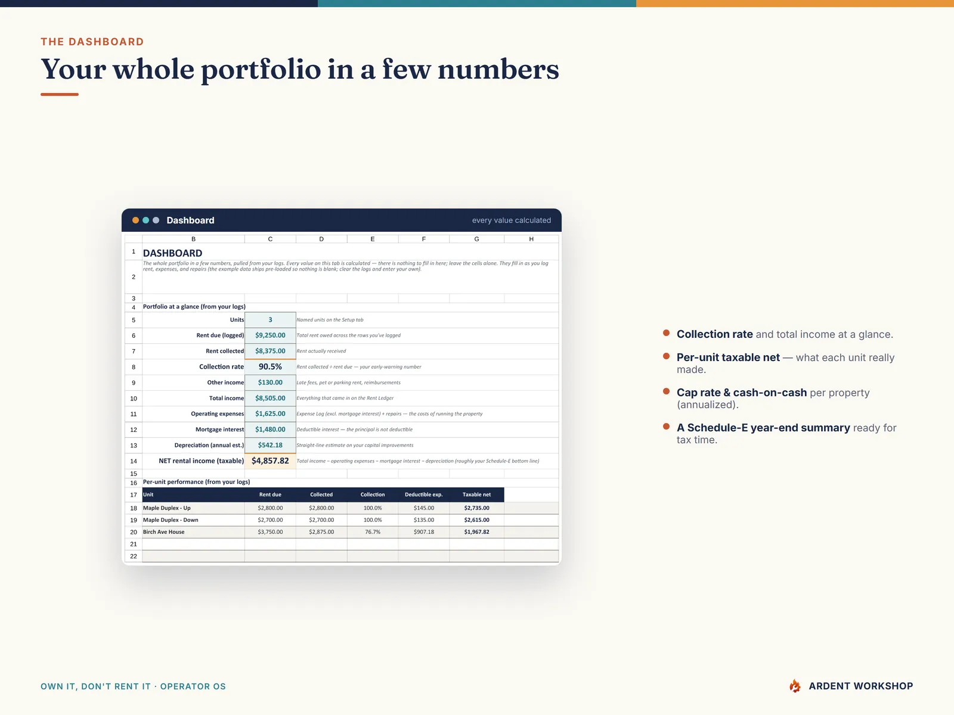This screenshot has height=715, width=954.
Task: Click the 'Cap rate & cash-on-cash' bullet text
Action: click(742, 393)
